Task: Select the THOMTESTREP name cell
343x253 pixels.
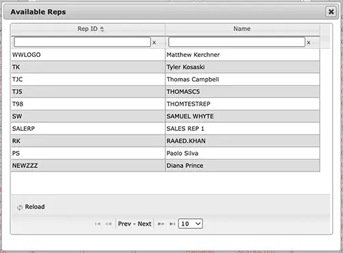Action: [x=243, y=104]
